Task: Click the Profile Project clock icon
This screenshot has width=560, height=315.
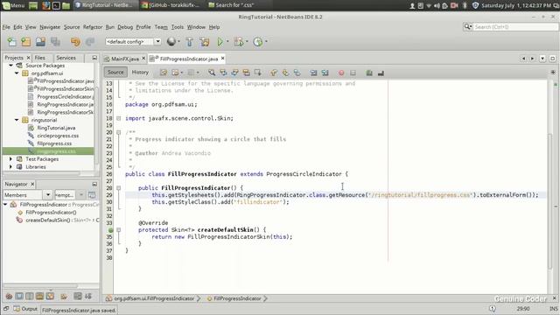Action: click(257, 42)
